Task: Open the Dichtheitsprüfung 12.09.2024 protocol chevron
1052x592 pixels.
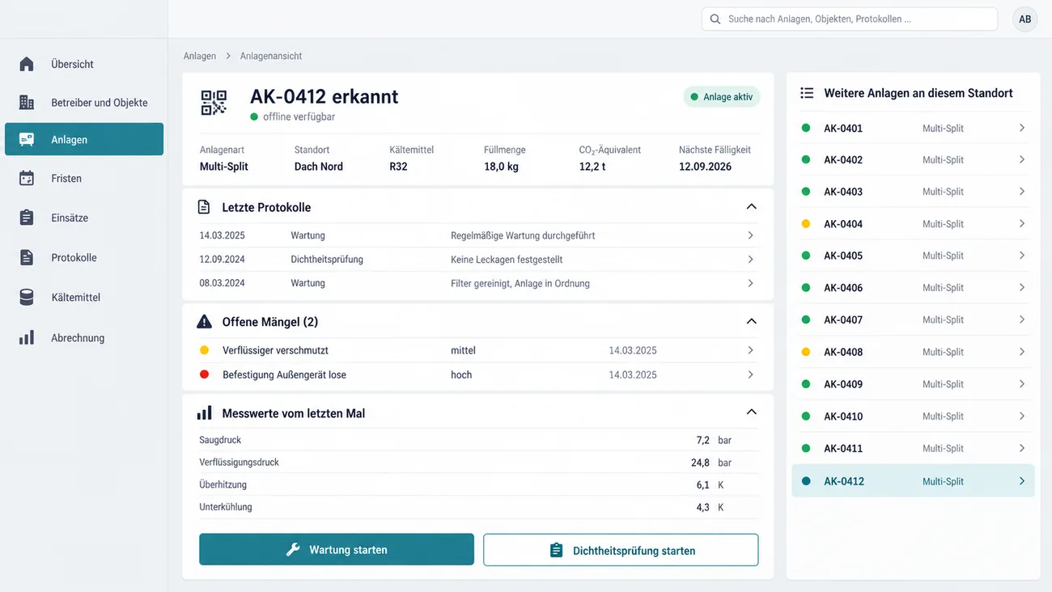Action: [751, 260]
